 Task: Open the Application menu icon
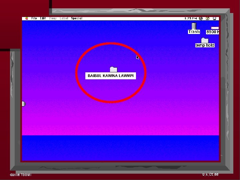pyautogui.click(x=215, y=19)
